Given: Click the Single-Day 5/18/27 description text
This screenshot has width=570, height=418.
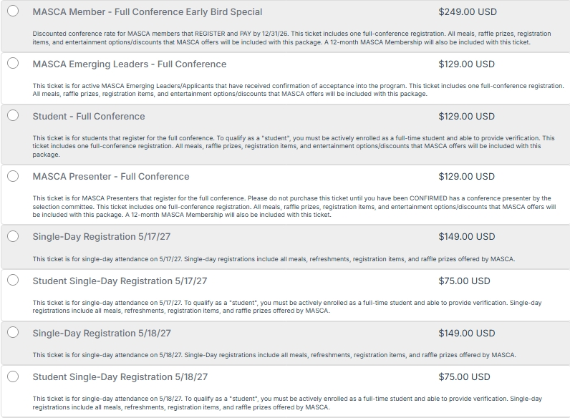Looking at the screenshot, I should click(274, 355).
